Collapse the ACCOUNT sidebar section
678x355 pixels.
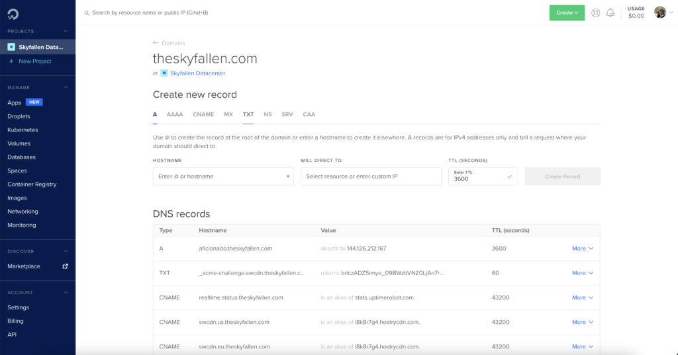click(x=66, y=292)
